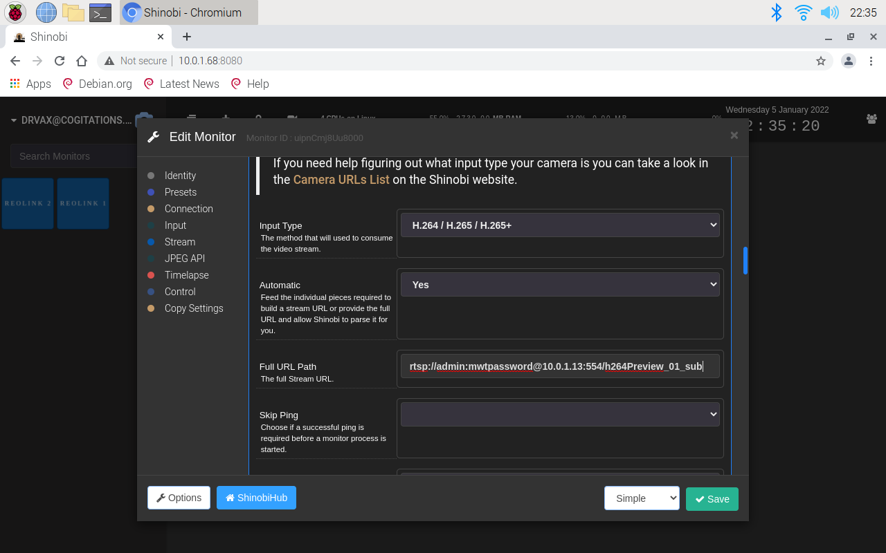Viewport: 886px width, 553px height.
Task: Jump to the JPEG API section
Action: (185, 259)
